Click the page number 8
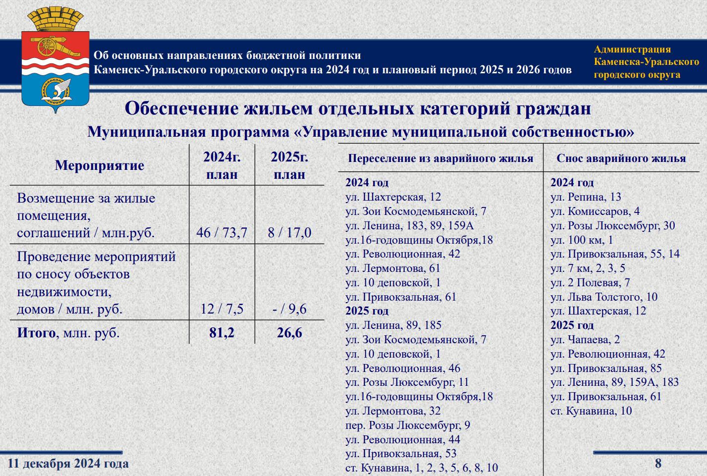 click(657, 464)
